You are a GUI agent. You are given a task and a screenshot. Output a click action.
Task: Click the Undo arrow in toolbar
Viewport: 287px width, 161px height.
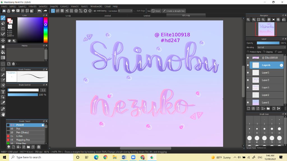39,11
